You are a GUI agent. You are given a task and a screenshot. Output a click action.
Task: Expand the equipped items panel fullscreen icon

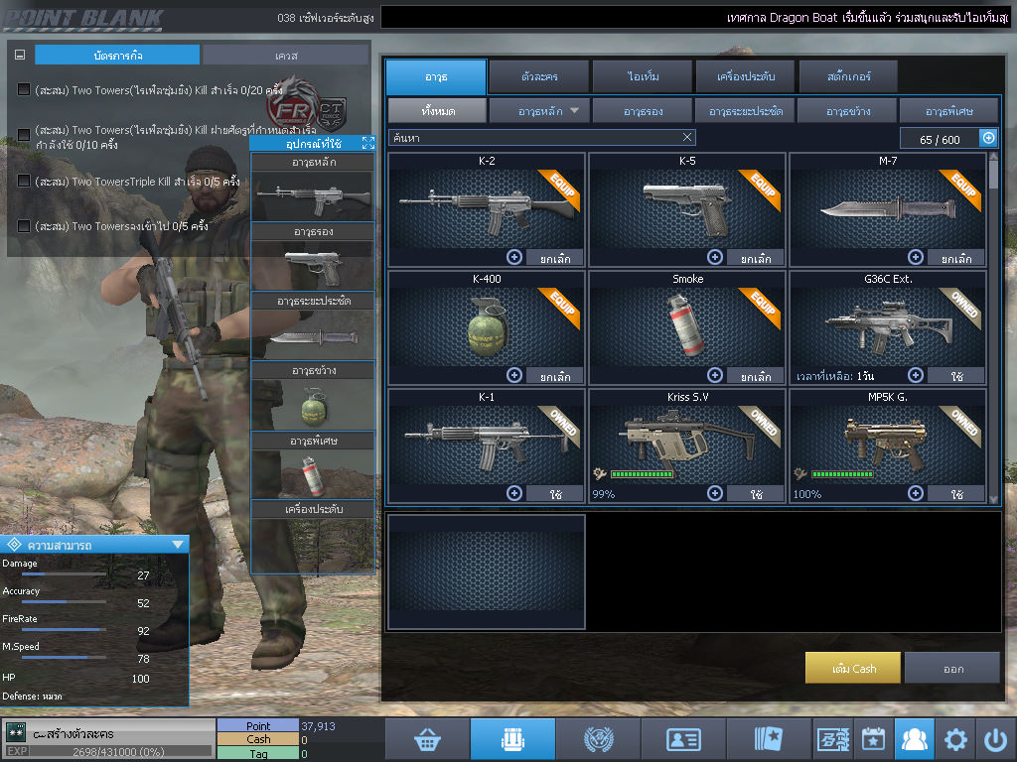coord(367,143)
